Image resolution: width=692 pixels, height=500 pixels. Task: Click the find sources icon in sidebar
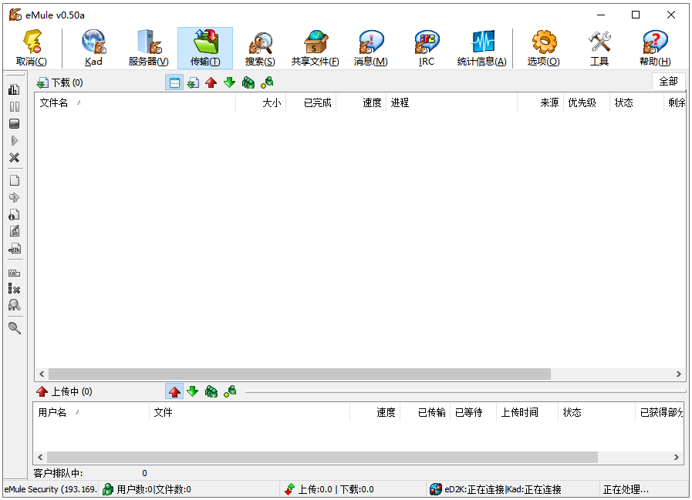point(14,305)
